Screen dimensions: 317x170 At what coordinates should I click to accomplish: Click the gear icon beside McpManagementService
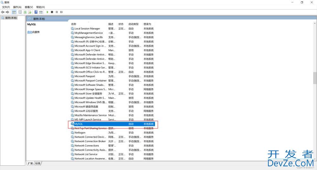(x=72, y=33)
